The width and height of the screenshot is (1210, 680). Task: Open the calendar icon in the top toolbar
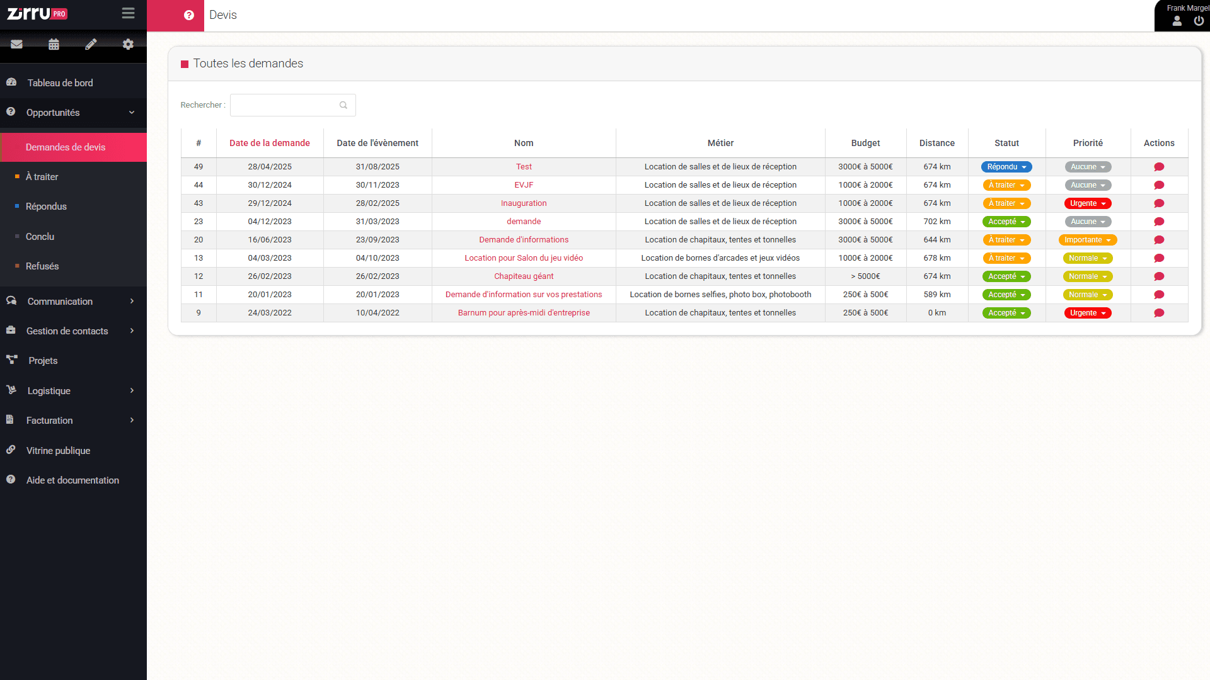pyautogui.click(x=54, y=44)
